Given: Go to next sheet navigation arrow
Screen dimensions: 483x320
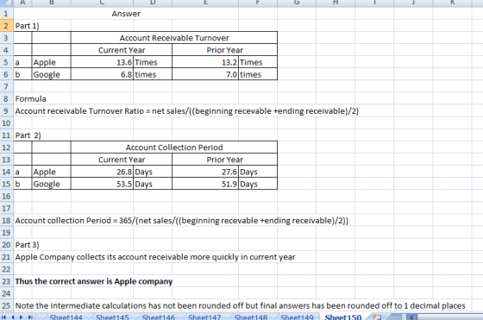Looking at the screenshot, I should click(22, 317).
